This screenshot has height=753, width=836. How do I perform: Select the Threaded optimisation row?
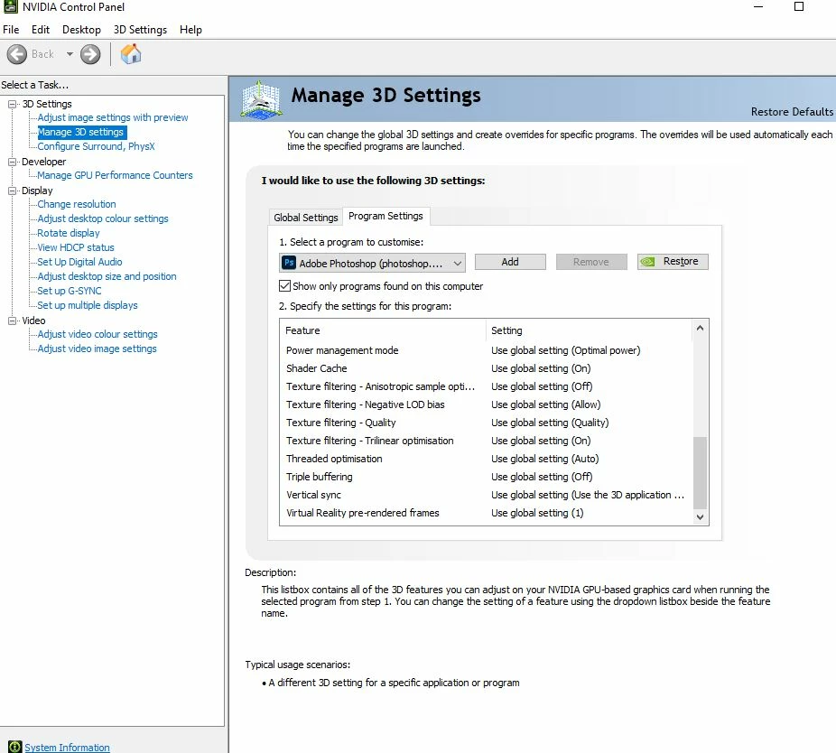pyautogui.click(x=487, y=459)
